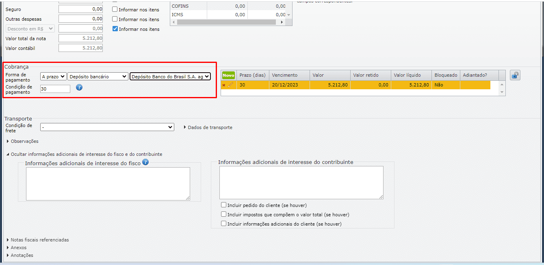This screenshot has height=265, width=544.
Task: Click the padlock icon beside the installments table
Action: [x=515, y=75]
